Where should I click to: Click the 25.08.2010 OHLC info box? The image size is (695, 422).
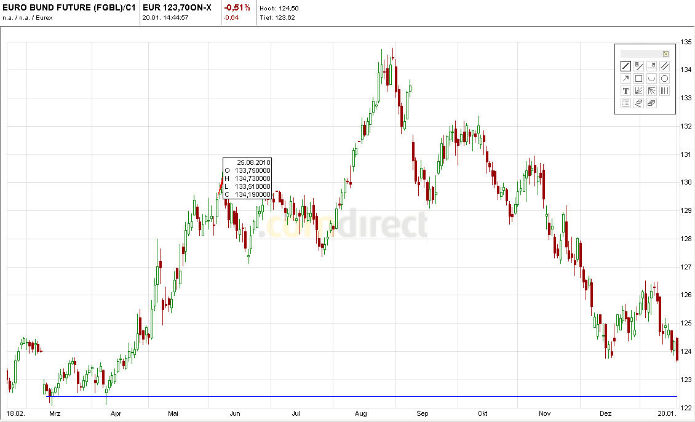[247, 178]
